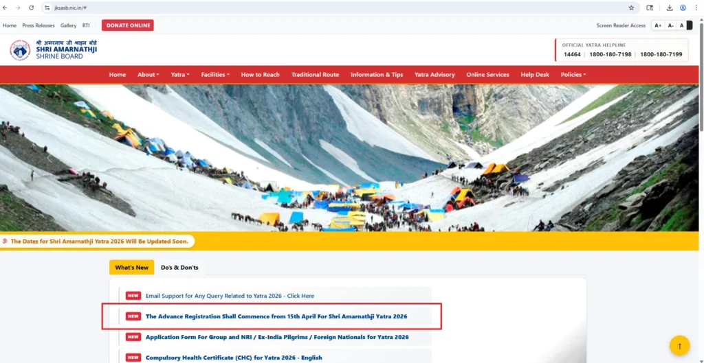Open the browser downloads icon

click(x=669, y=8)
